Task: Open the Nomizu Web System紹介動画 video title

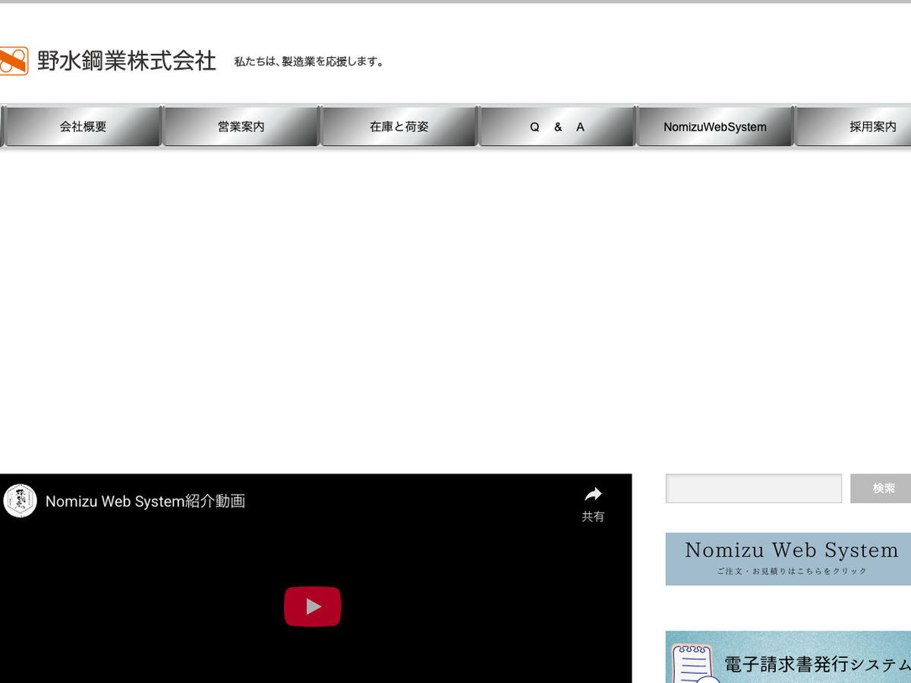Action: 145,502
